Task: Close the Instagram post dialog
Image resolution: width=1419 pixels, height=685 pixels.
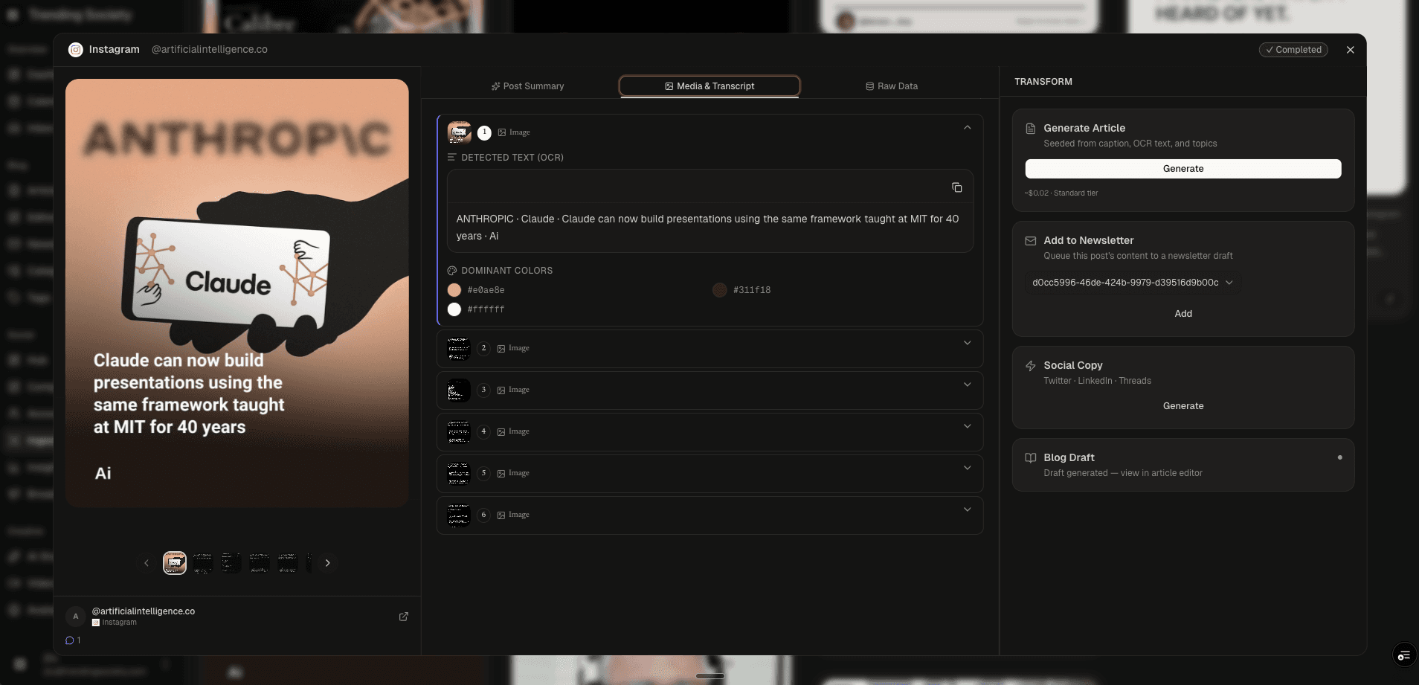Action: [1350, 50]
